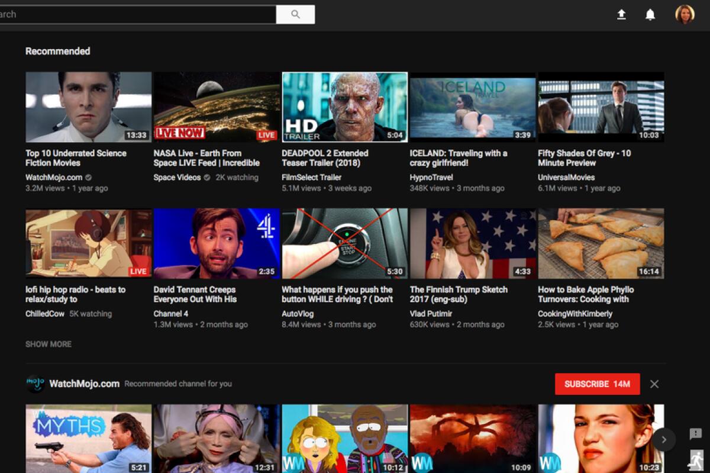Expand recommendations with SHOW MORE
This screenshot has height=473, width=710.
[48, 344]
